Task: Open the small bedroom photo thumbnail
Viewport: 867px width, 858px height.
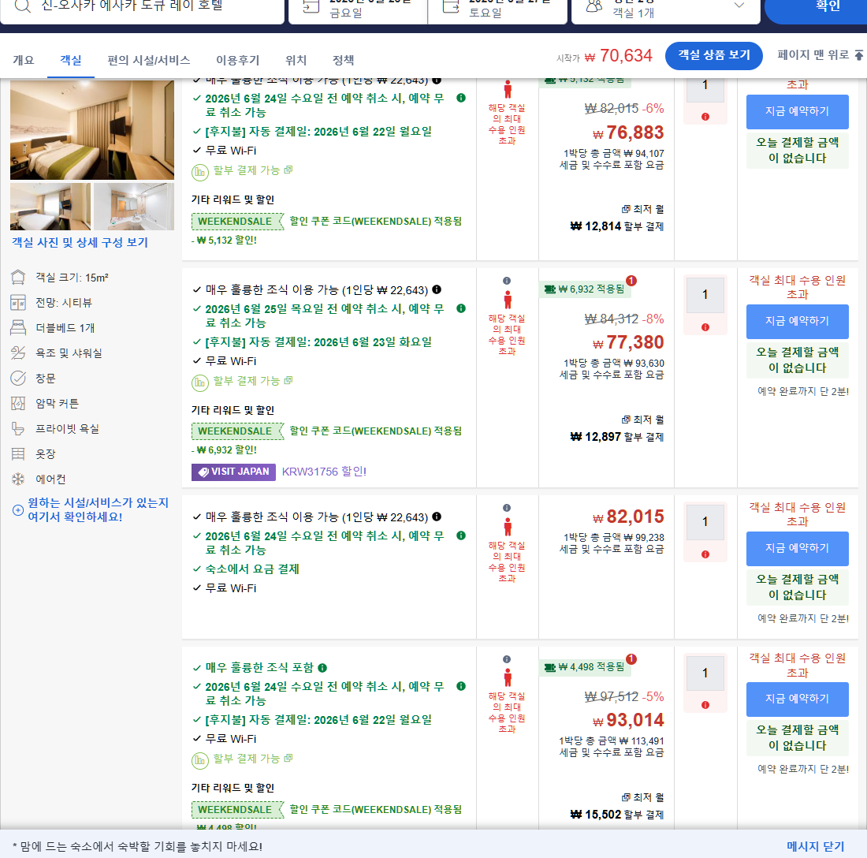Action: tap(50, 207)
